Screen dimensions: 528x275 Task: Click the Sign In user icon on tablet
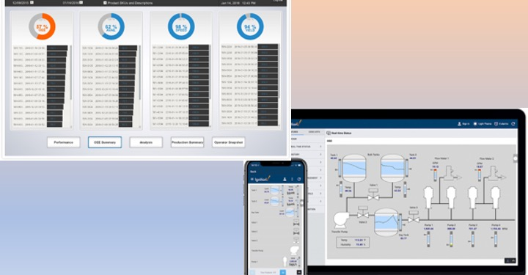[459, 124]
